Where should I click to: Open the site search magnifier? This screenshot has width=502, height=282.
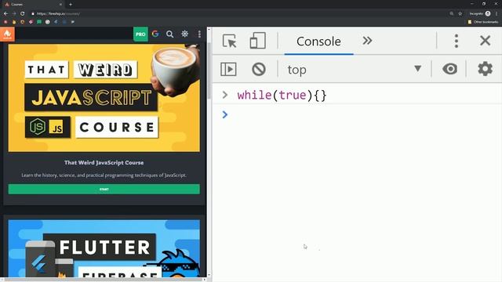[x=169, y=34]
